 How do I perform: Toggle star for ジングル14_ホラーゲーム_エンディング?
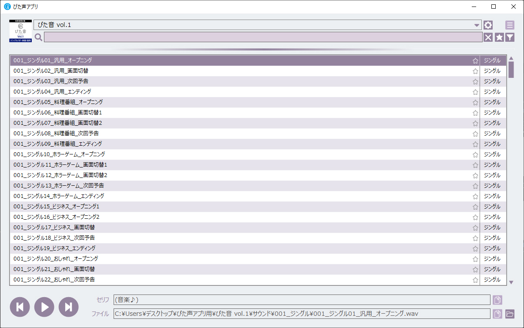(475, 197)
